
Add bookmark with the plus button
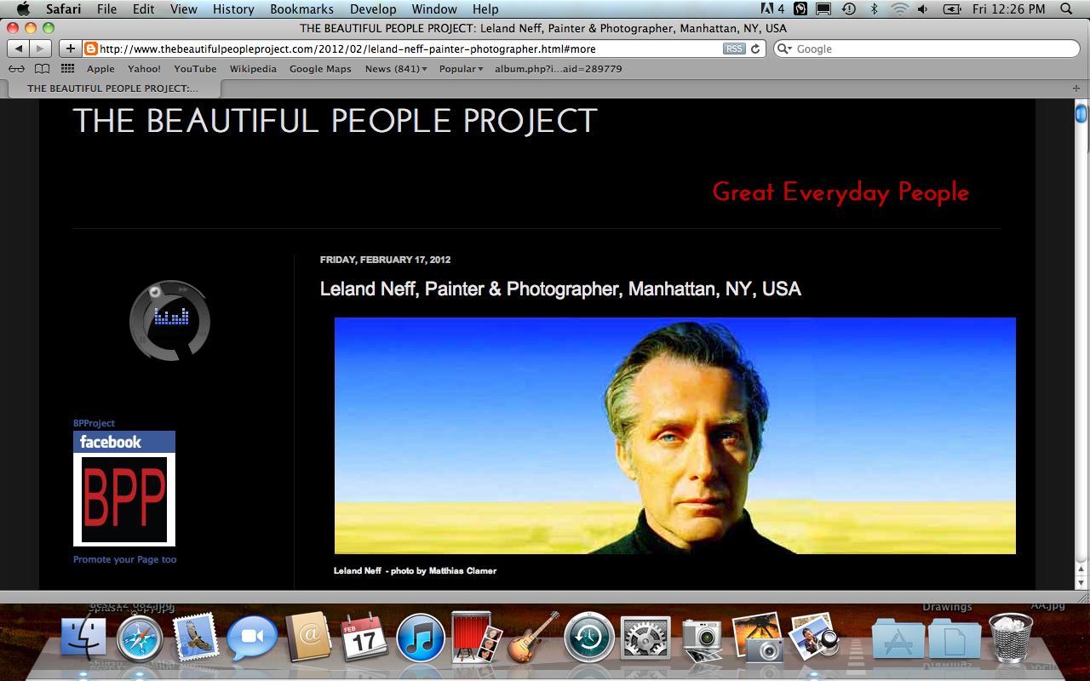70,49
